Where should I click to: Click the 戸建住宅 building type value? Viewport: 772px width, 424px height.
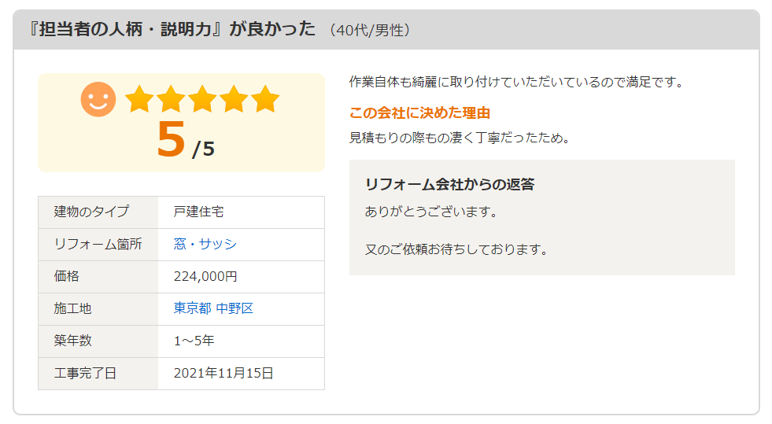(198, 212)
